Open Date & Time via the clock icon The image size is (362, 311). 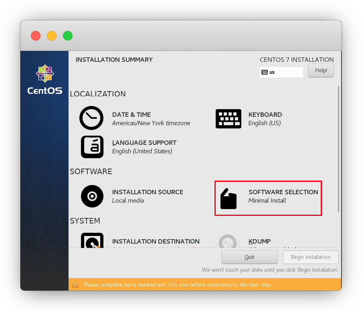(91, 118)
